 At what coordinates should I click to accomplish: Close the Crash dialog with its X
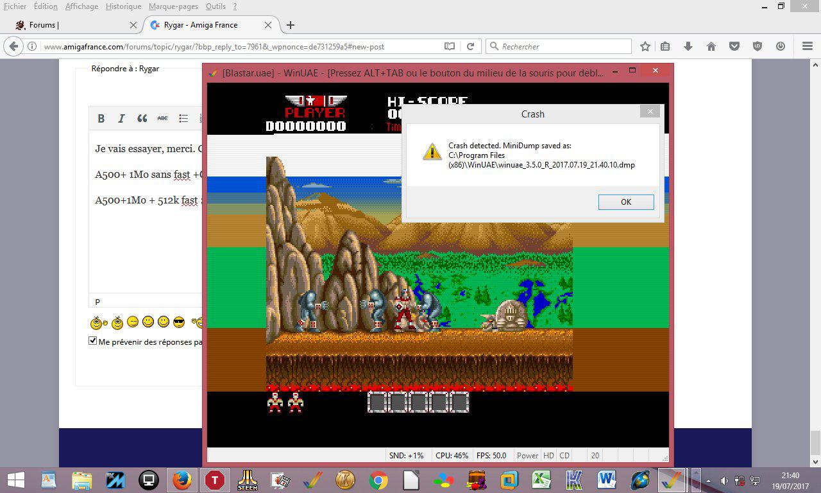650,112
